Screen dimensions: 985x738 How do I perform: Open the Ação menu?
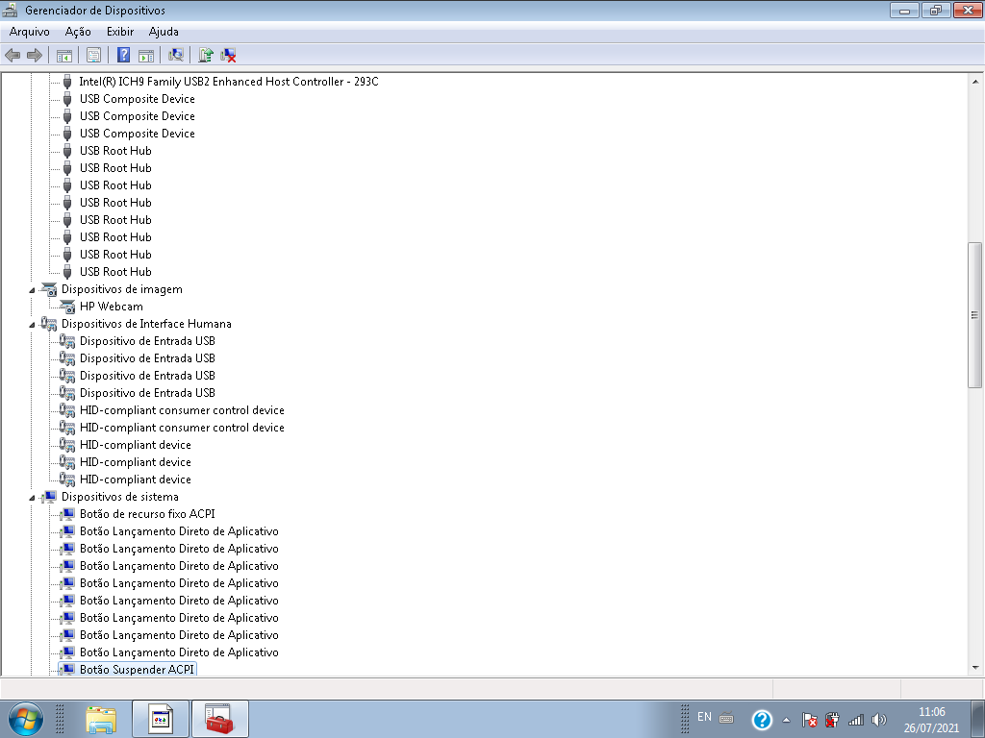tap(78, 32)
